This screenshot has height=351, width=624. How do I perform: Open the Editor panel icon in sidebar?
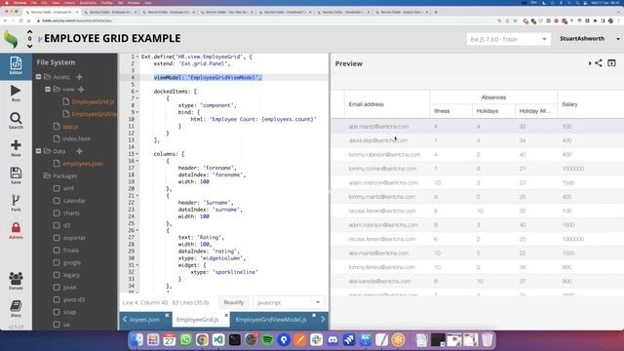coord(16,65)
